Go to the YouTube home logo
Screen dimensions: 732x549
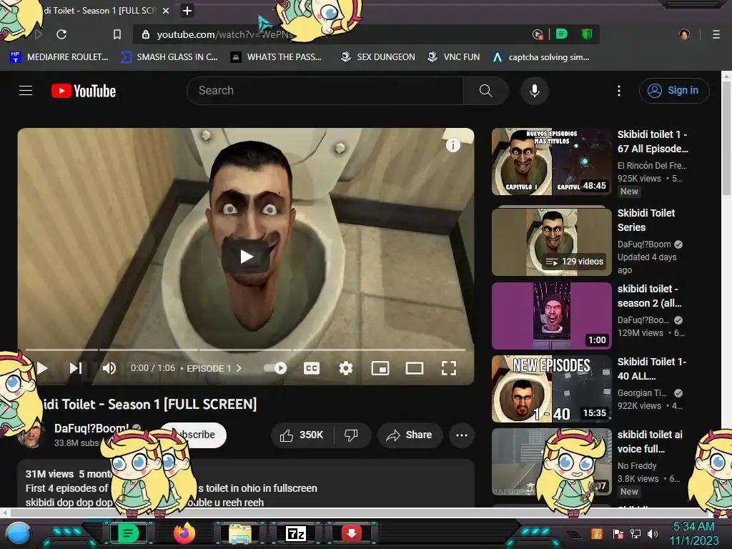coord(84,91)
